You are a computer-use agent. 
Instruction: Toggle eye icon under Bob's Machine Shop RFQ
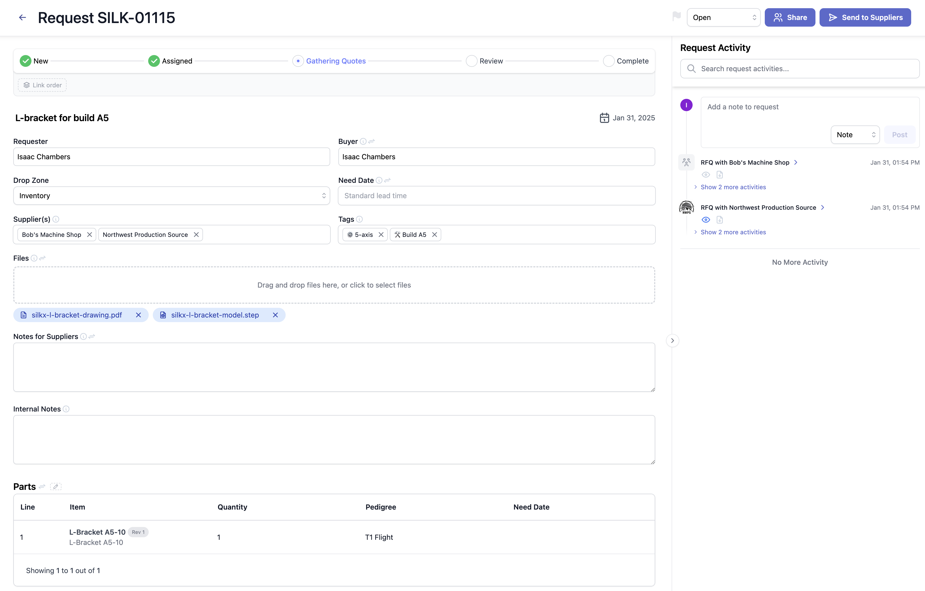pos(706,175)
